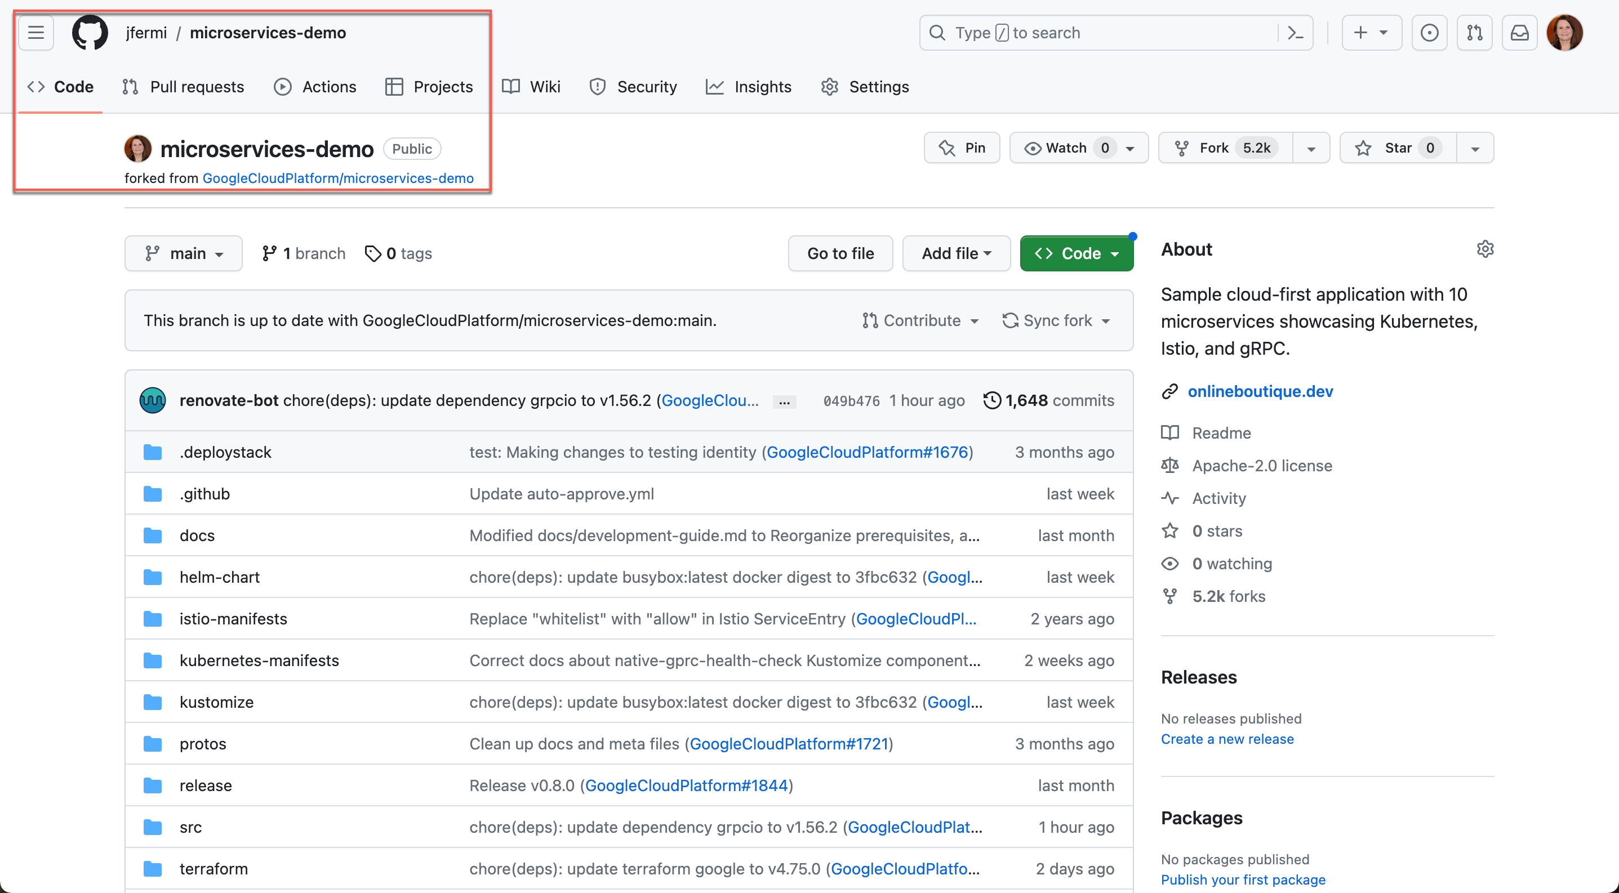Open the helm-chart folder
This screenshot has width=1619, height=893.
click(219, 577)
